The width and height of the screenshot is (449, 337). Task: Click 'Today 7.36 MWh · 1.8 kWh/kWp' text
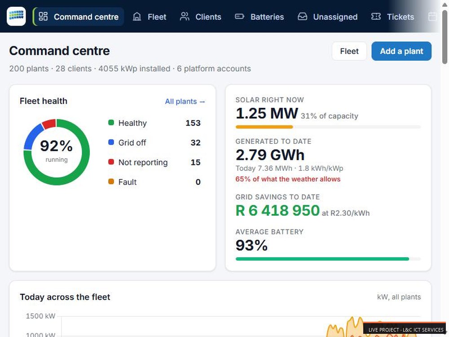tap(289, 168)
